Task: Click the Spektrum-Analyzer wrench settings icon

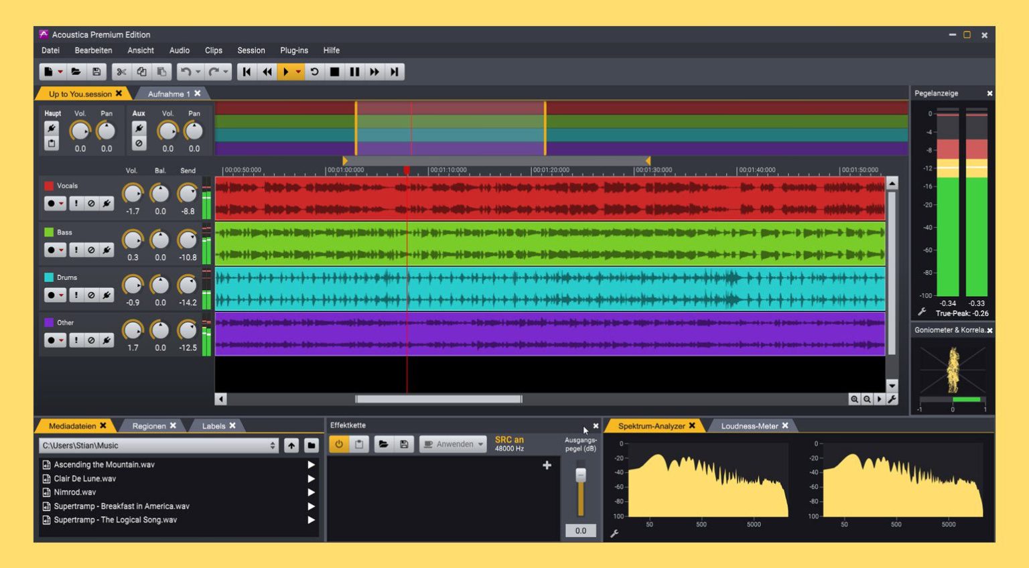Action: tap(614, 534)
